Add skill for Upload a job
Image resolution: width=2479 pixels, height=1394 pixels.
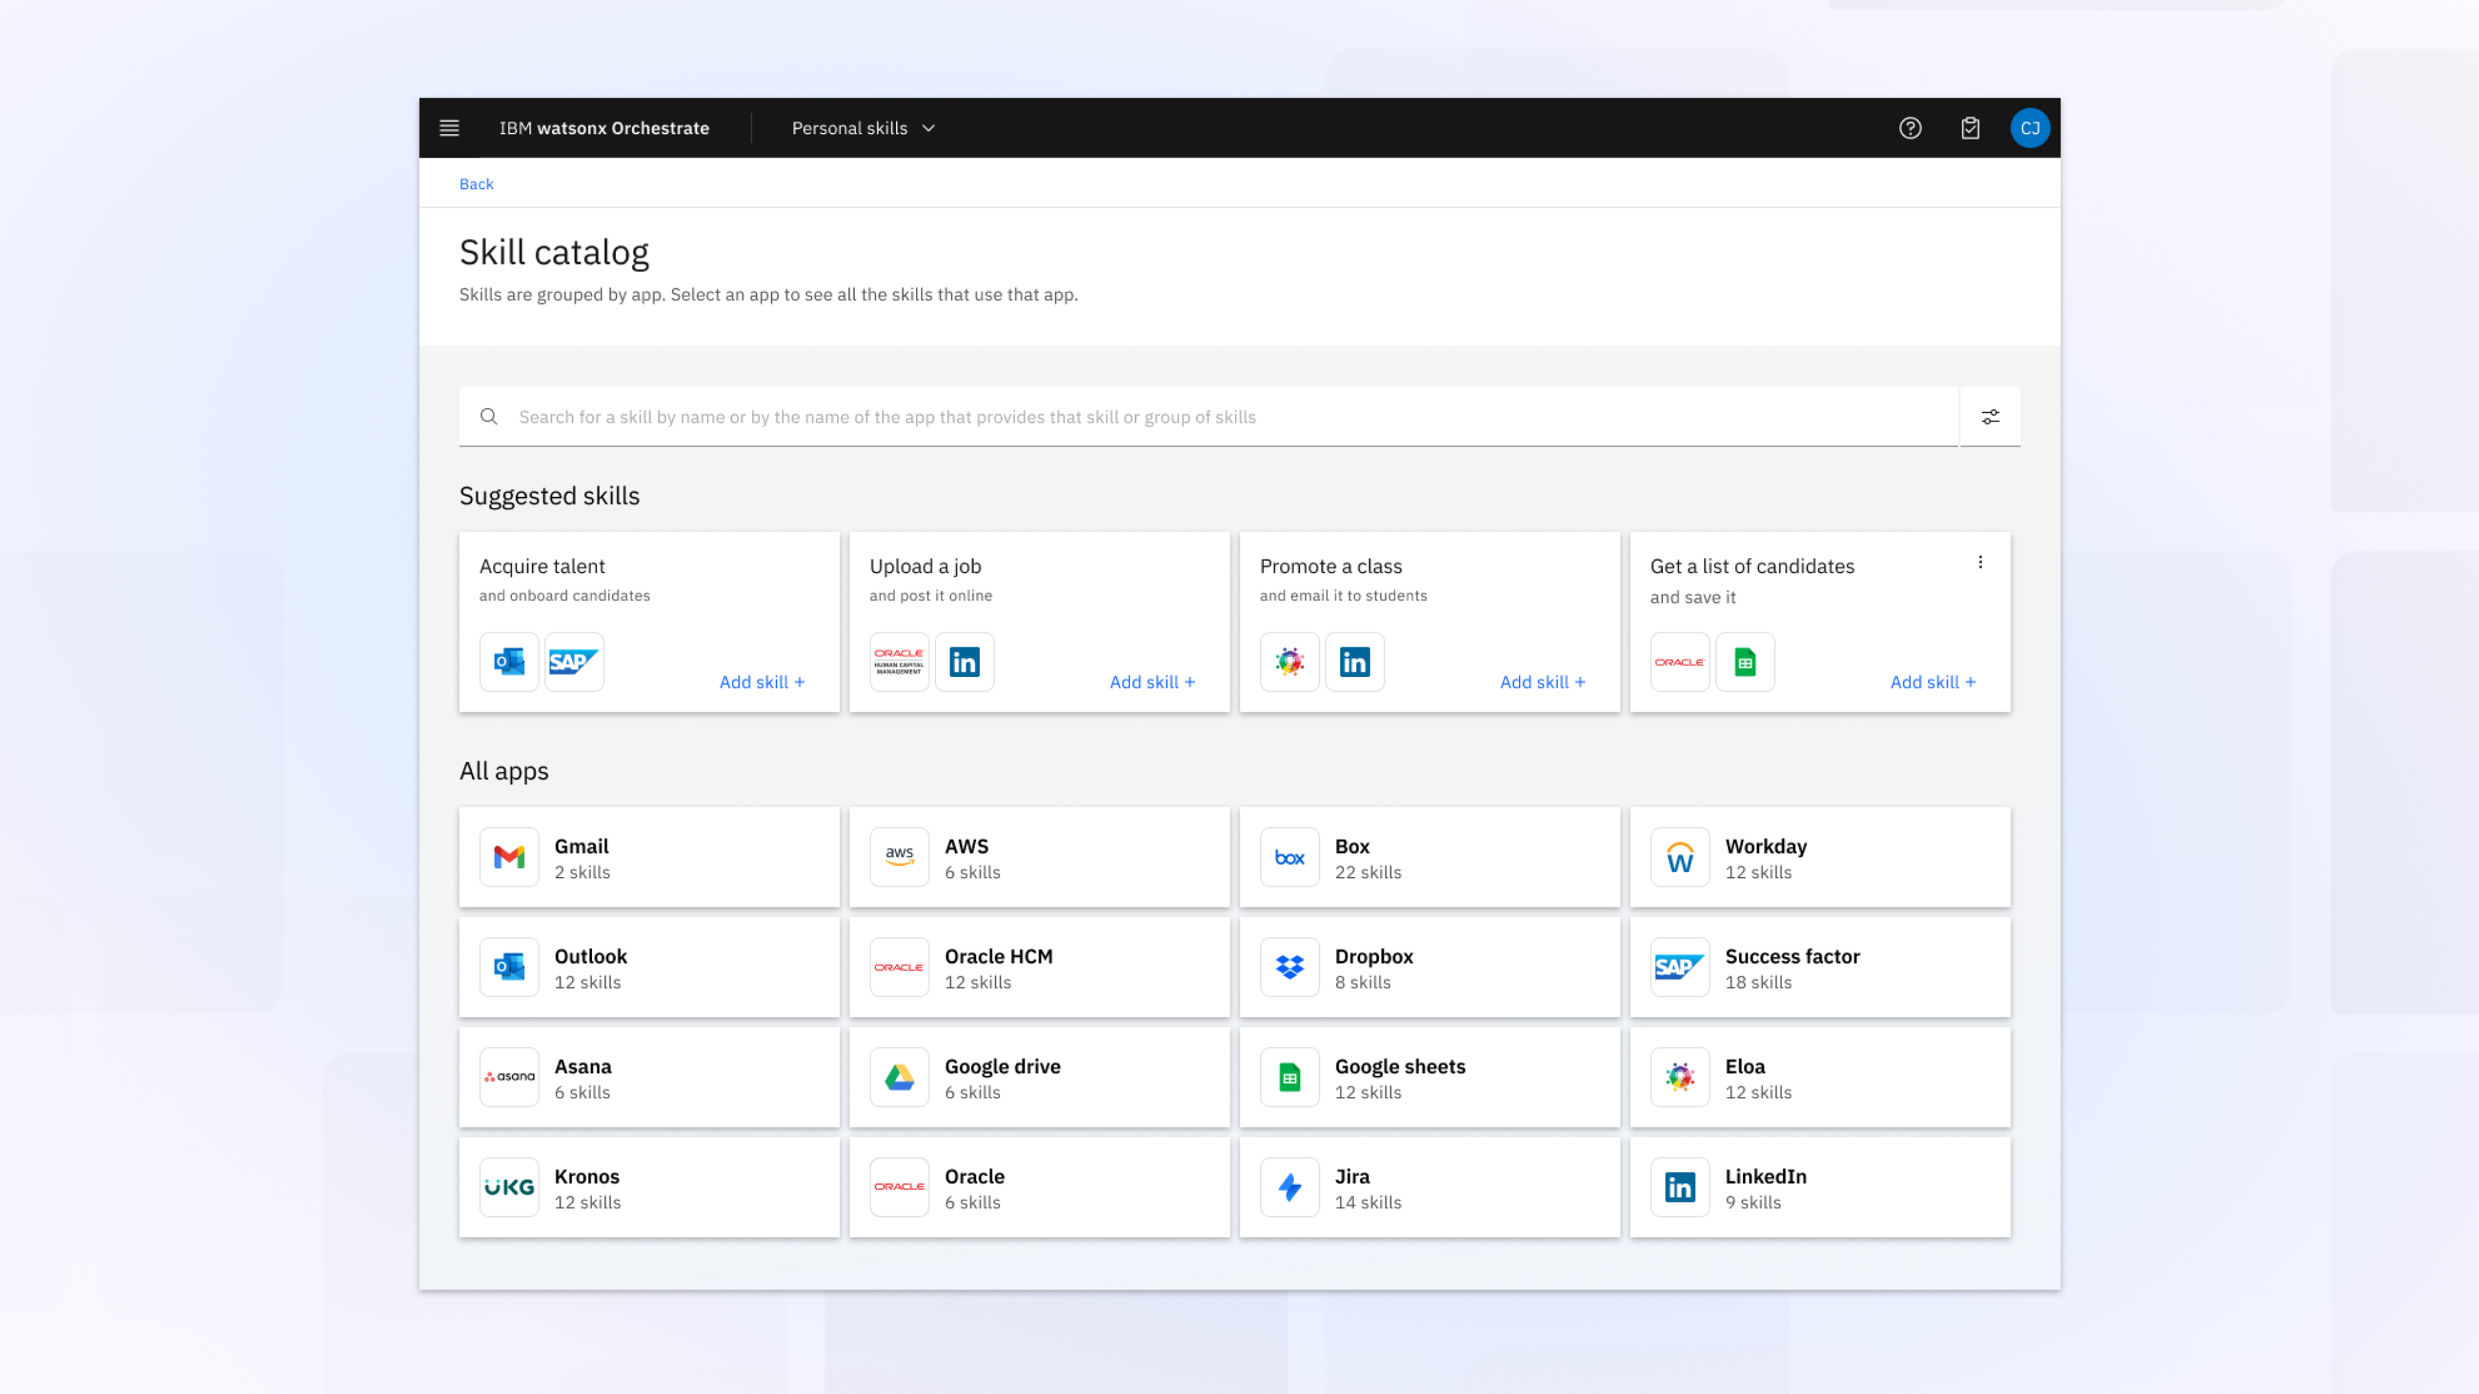point(1152,682)
